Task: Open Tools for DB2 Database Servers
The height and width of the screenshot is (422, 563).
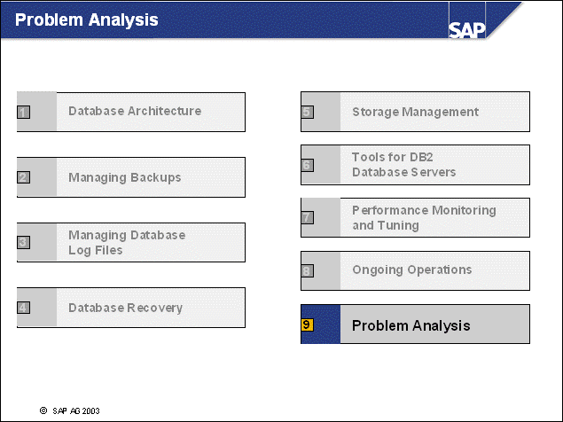Action: (x=403, y=164)
